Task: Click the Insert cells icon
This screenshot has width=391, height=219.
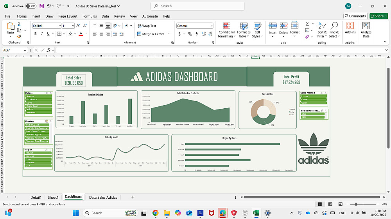Action: point(273,26)
